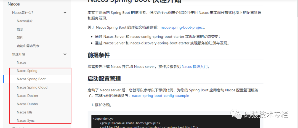Go to the Nacos Docker page
Screen dimensions: 298x128
[28, 96]
